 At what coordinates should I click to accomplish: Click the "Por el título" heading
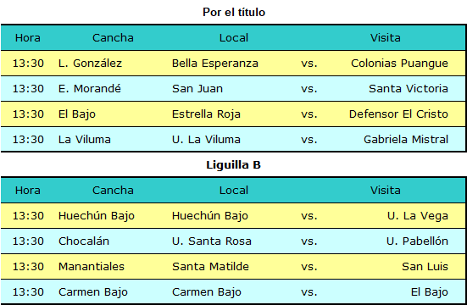pyautogui.click(x=234, y=12)
